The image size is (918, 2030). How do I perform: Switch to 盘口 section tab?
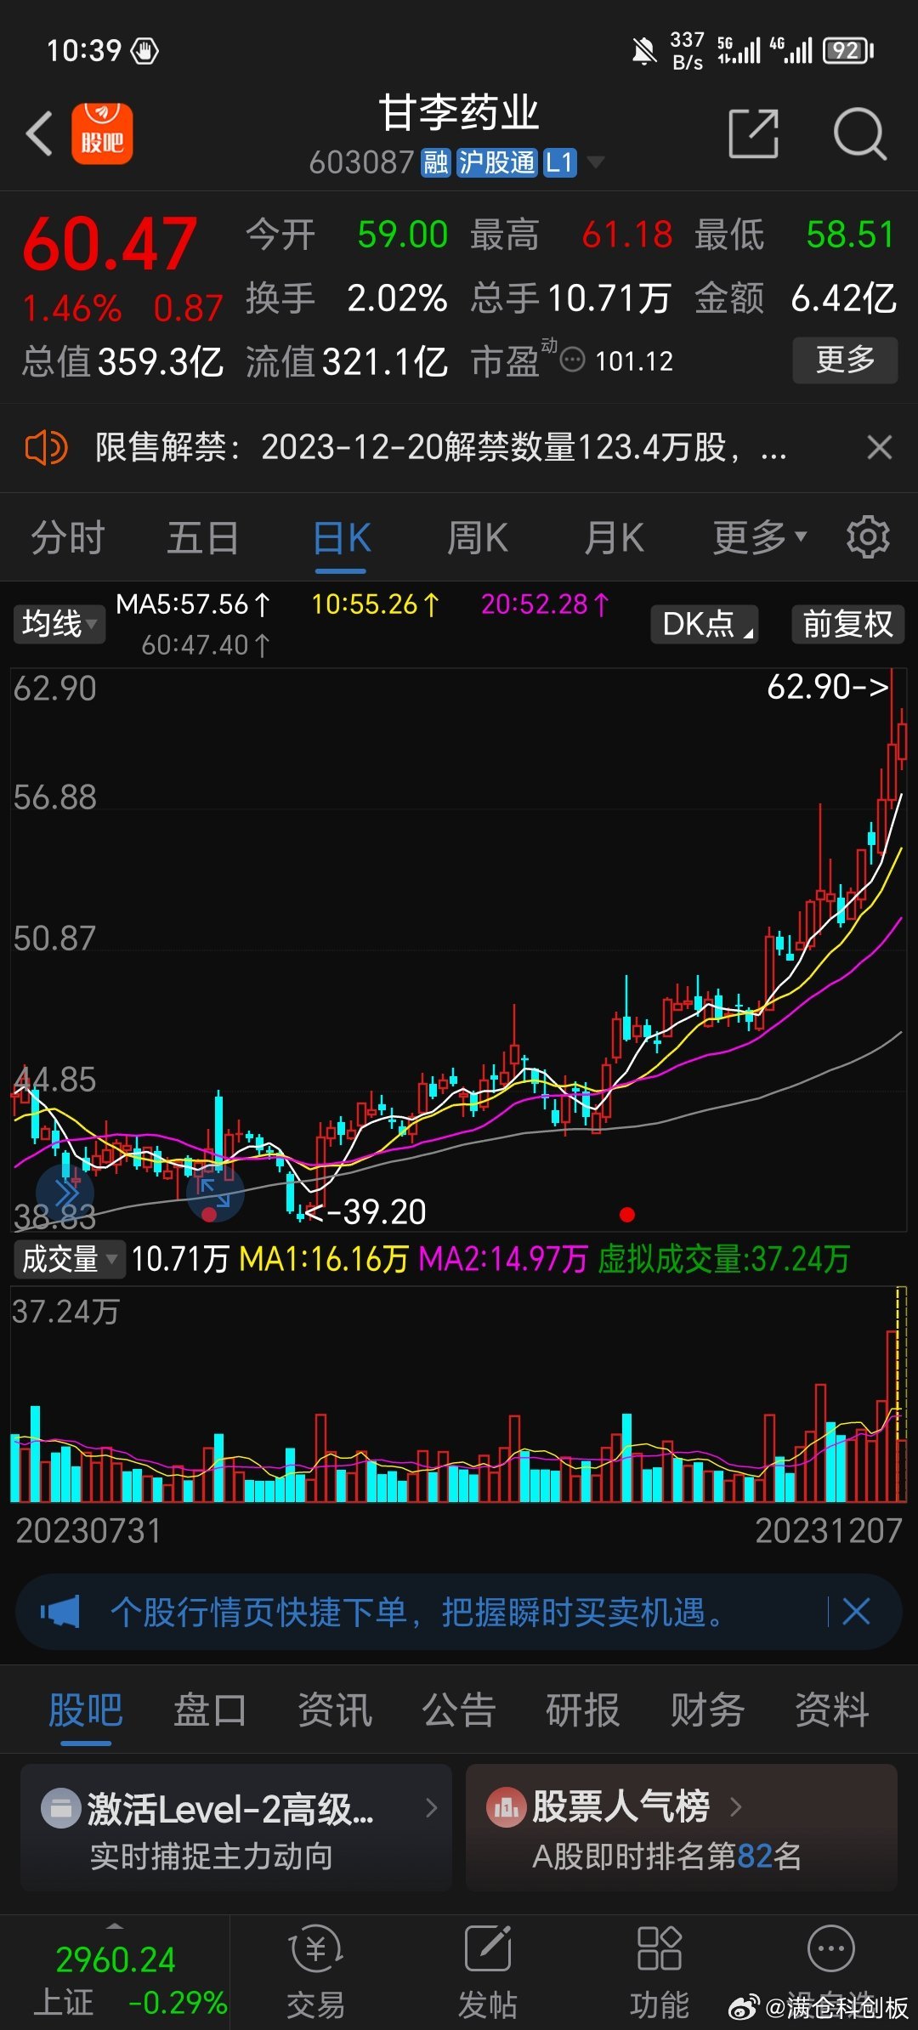210,1710
